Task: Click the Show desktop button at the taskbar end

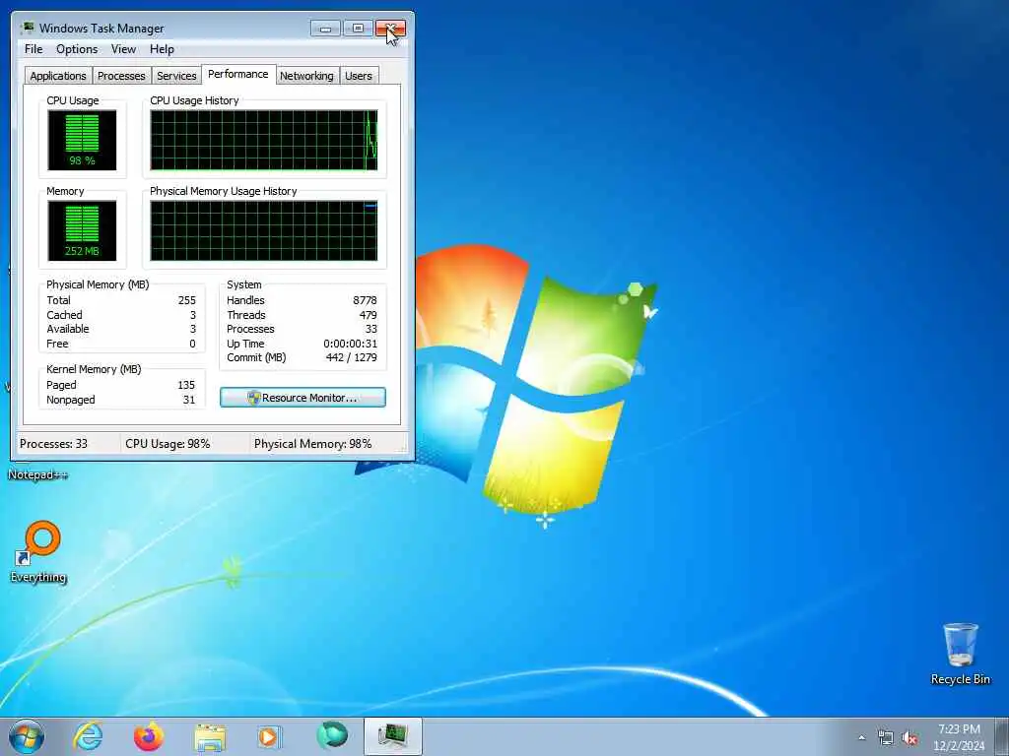Action: coord(1002,736)
